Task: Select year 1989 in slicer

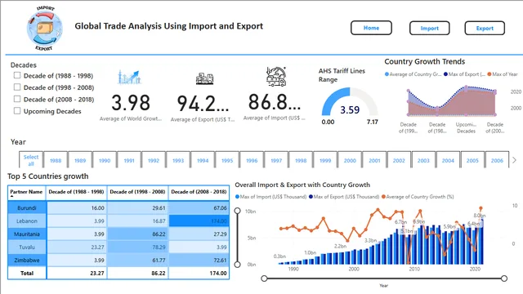Action: (80, 160)
